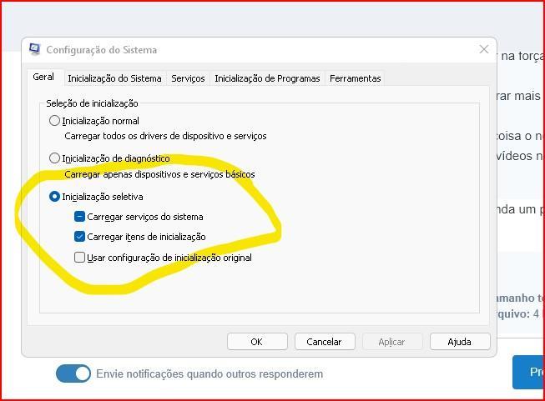545x401 pixels.
Task: Switch to the Geral tab
Action: pos(43,77)
